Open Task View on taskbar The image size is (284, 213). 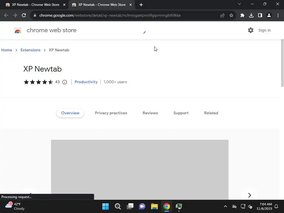coord(130,206)
